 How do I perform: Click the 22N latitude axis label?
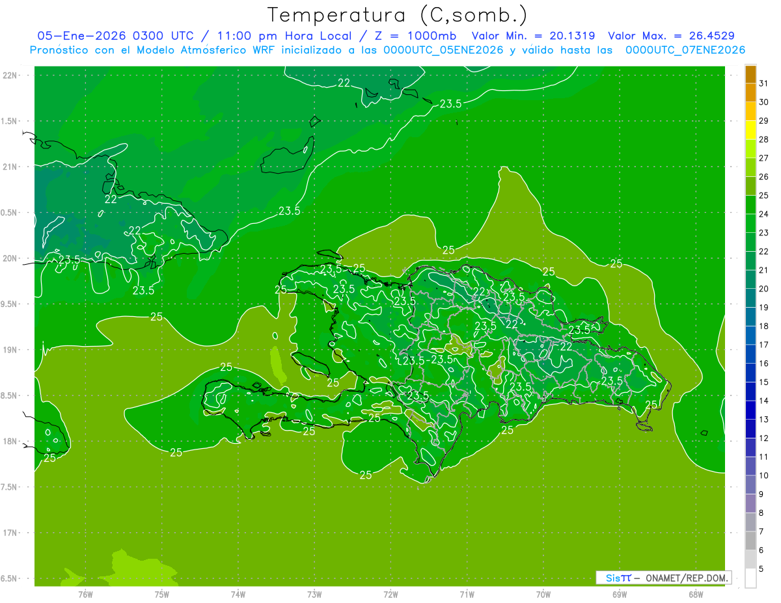point(10,75)
